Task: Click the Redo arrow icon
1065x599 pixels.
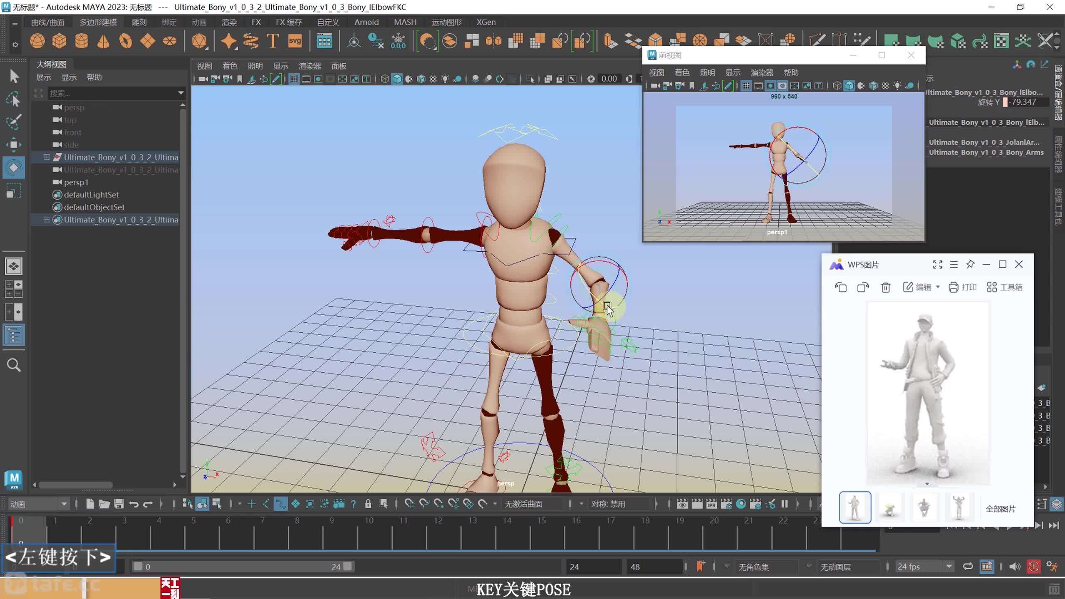Action: pyautogui.click(x=148, y=504)
